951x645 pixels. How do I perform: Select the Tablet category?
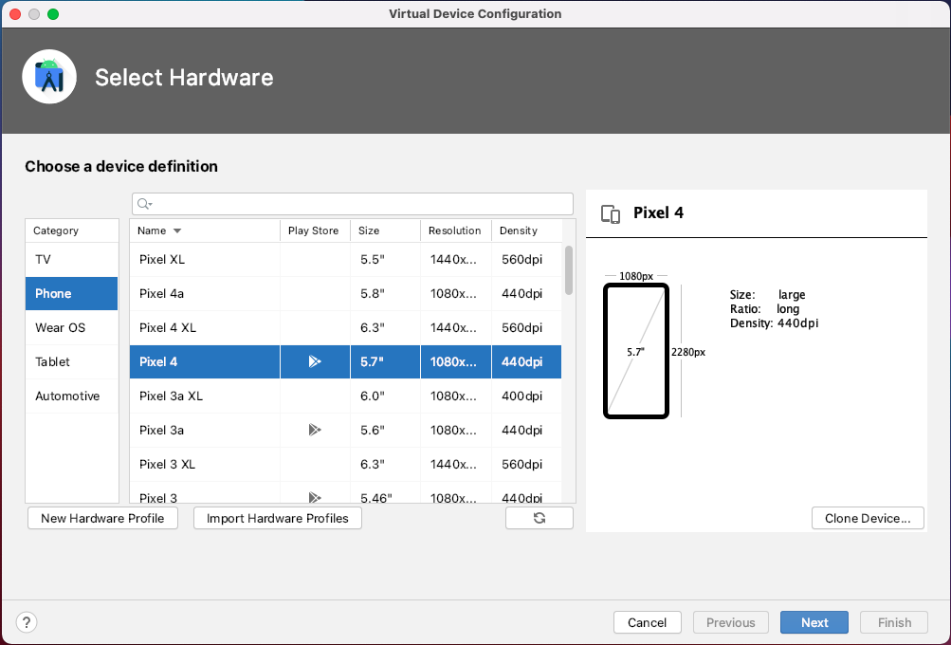point(71,361)
